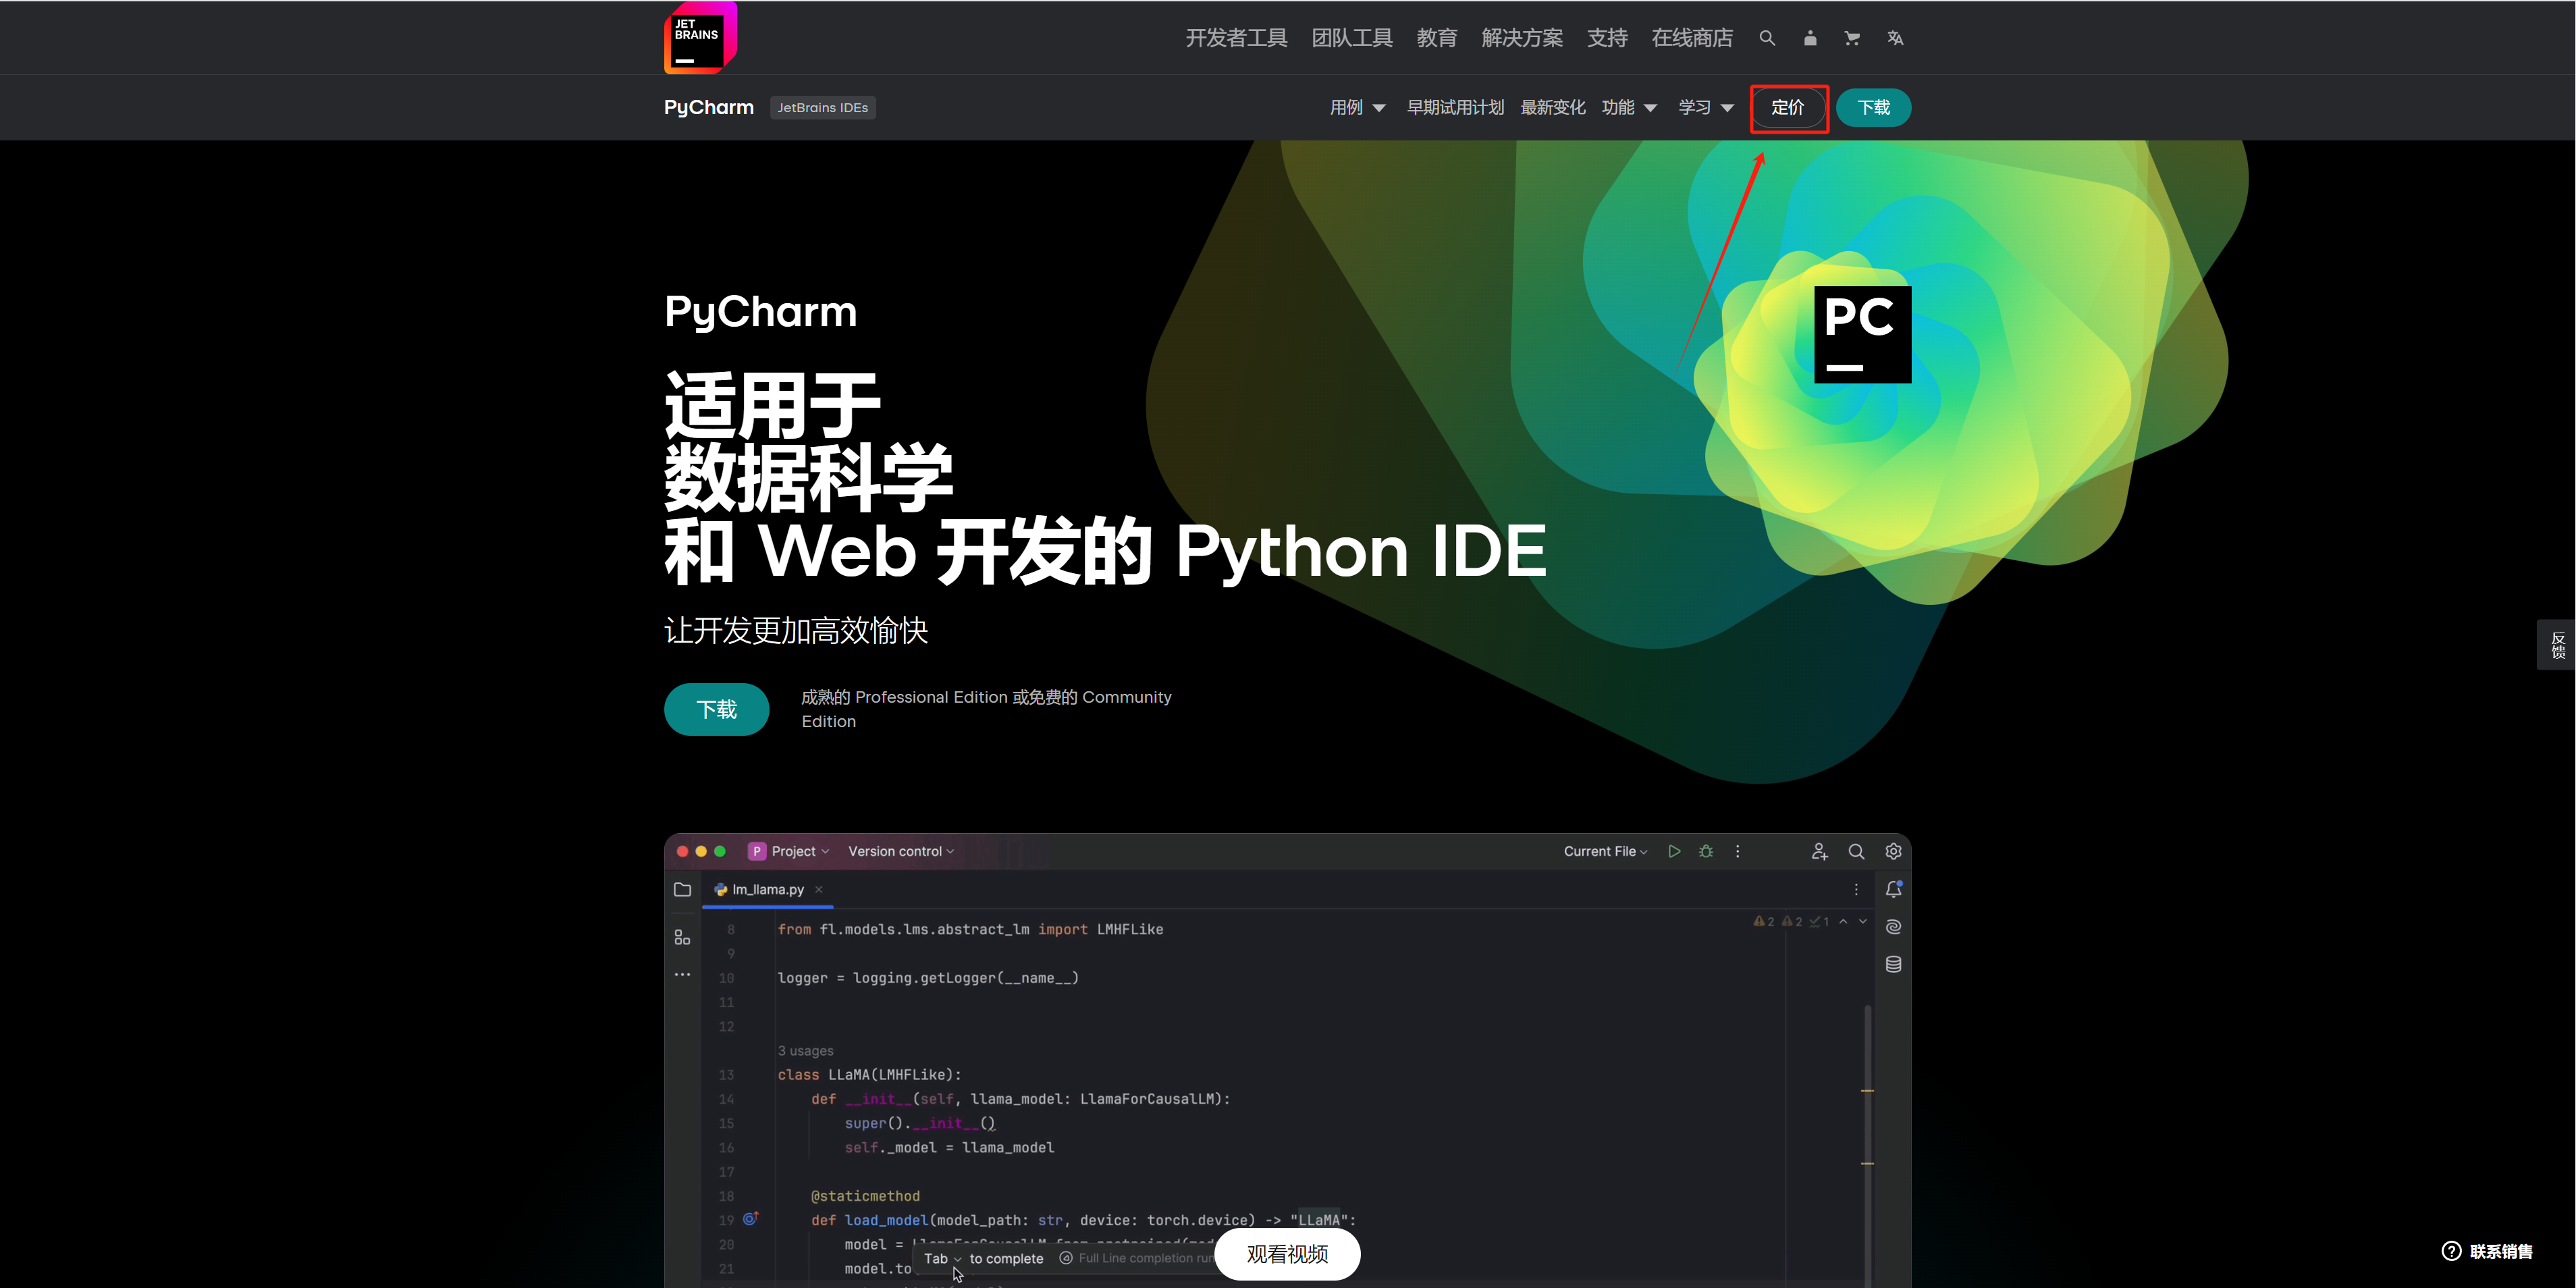Screen dimensions: 2576x1288
Task: Open the Notifications bell icon
Action: click(1893, 889)
